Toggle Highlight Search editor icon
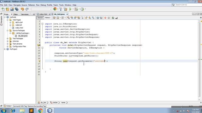Image resolution: width=202 pixels, height=113 pixels. click(x=79, y=18)
